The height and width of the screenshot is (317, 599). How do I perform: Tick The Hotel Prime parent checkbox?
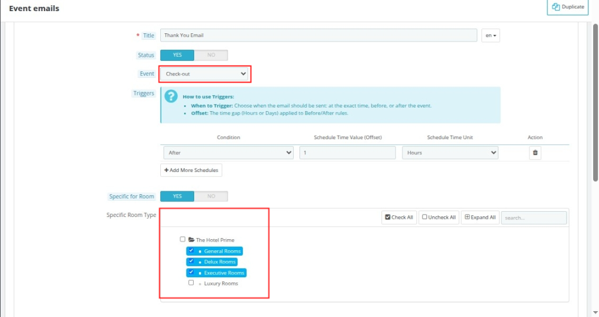(183, 239)
